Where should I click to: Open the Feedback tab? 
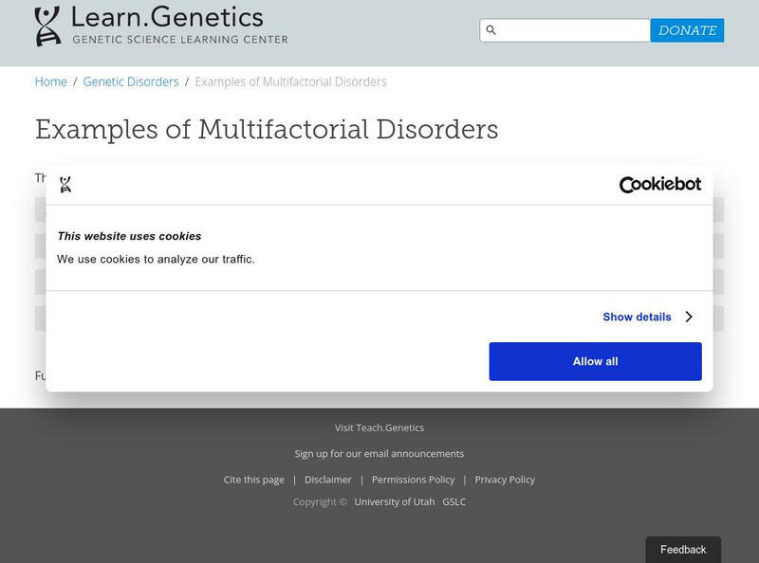683,550
